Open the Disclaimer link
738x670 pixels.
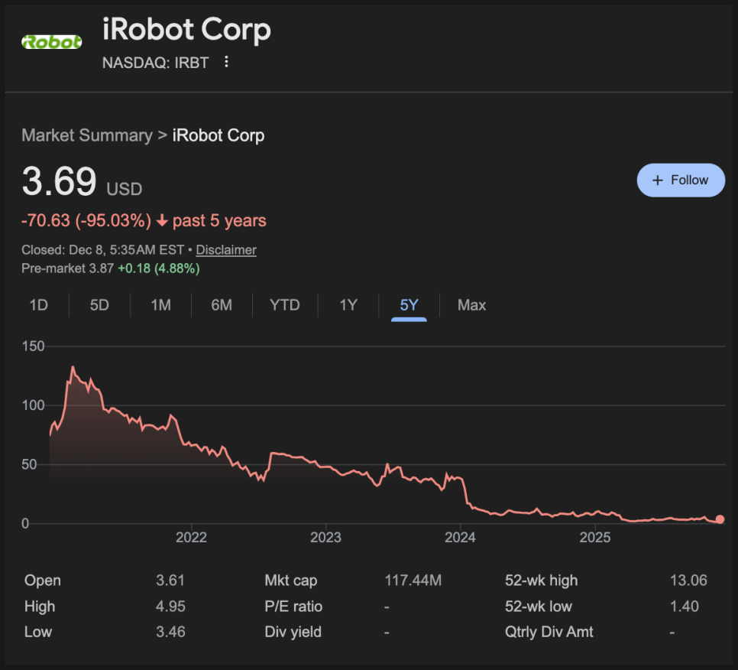pos(226,250)
